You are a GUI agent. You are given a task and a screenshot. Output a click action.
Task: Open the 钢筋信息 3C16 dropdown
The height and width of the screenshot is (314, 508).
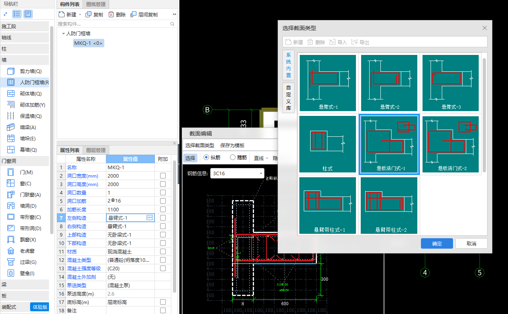pyautogui.click(x=237, y=173)
